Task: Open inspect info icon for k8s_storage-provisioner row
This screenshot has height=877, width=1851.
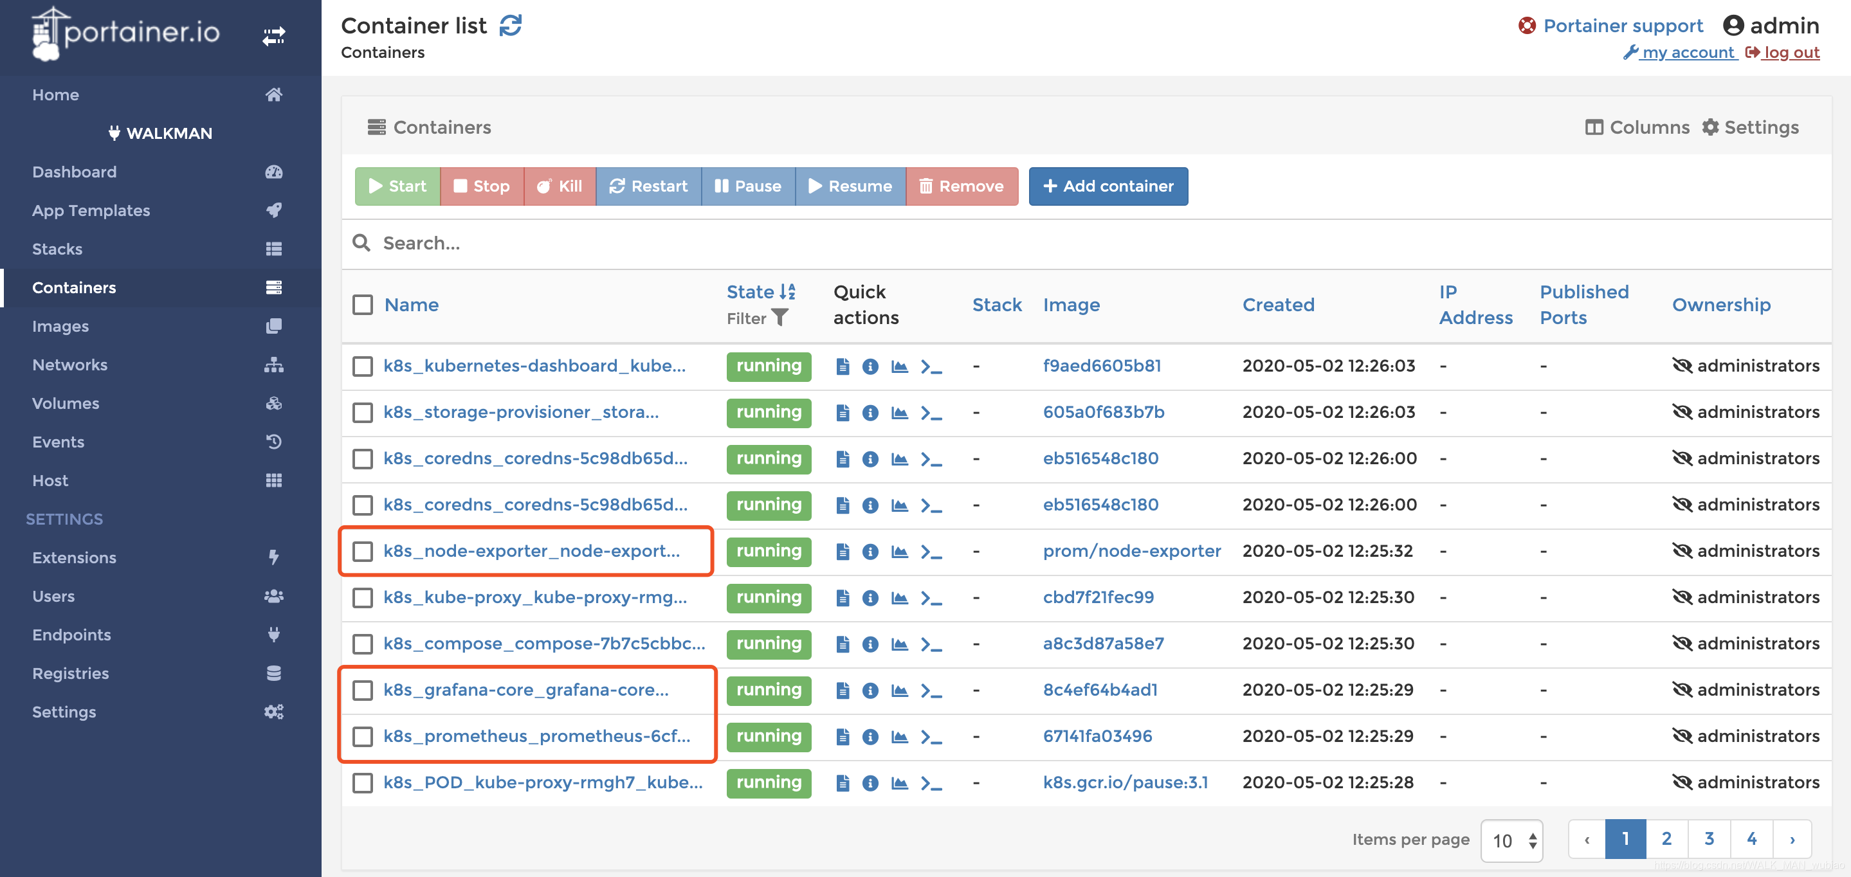Action: 870,412
